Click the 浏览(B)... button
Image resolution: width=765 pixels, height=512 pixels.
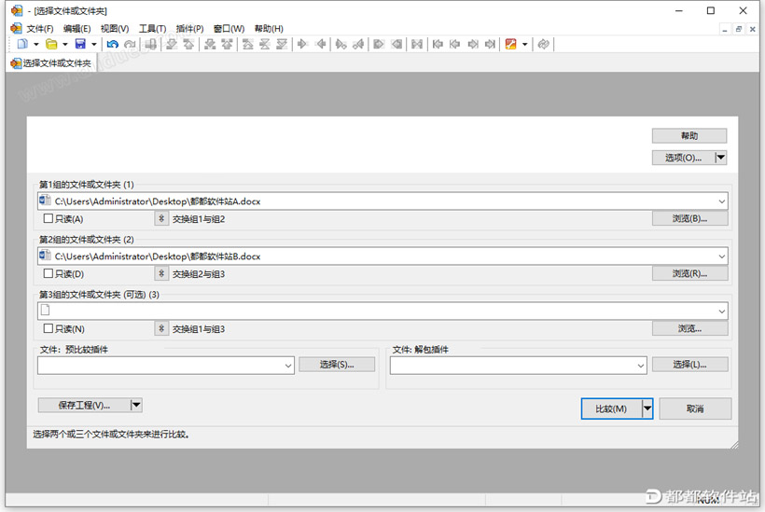pos(689,218)
